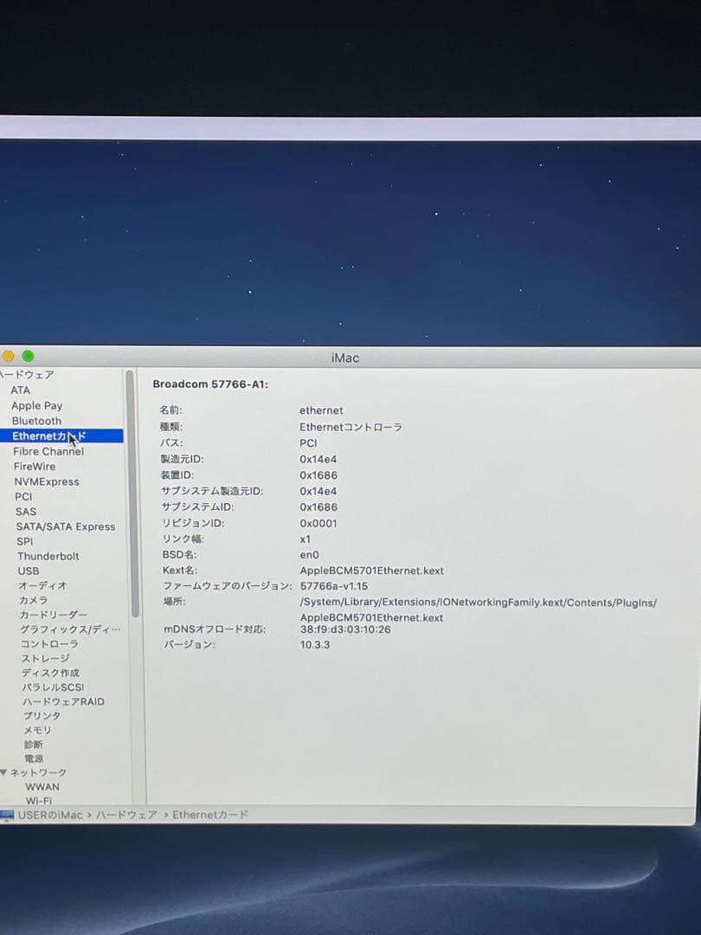Image resolution: width=701 pixels, height=935 pixels.
Task: Select Thunderbolt in the hardware list
Action: pyautogui.click(x=47, y=556)
